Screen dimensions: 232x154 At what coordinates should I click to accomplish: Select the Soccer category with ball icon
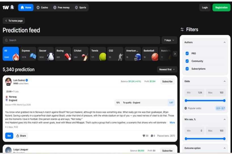point(46,54)
